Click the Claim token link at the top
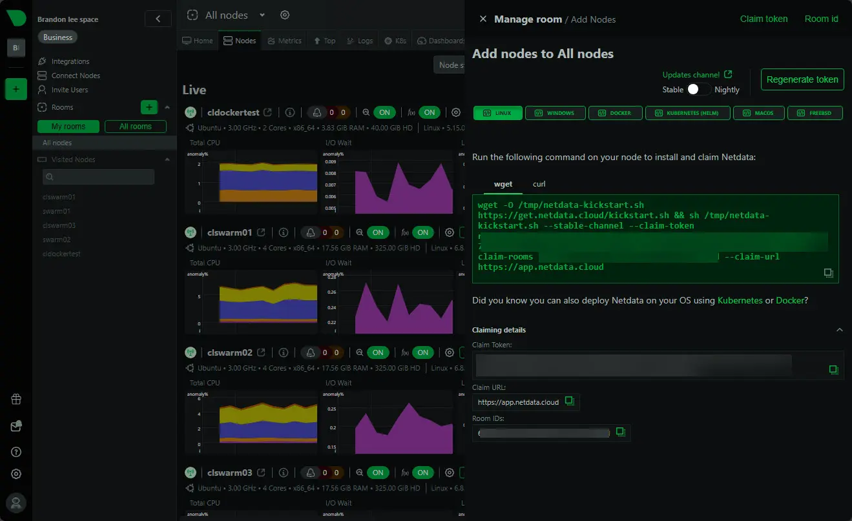Viewport: 852px width, 521px height. [x=764, y=19]
